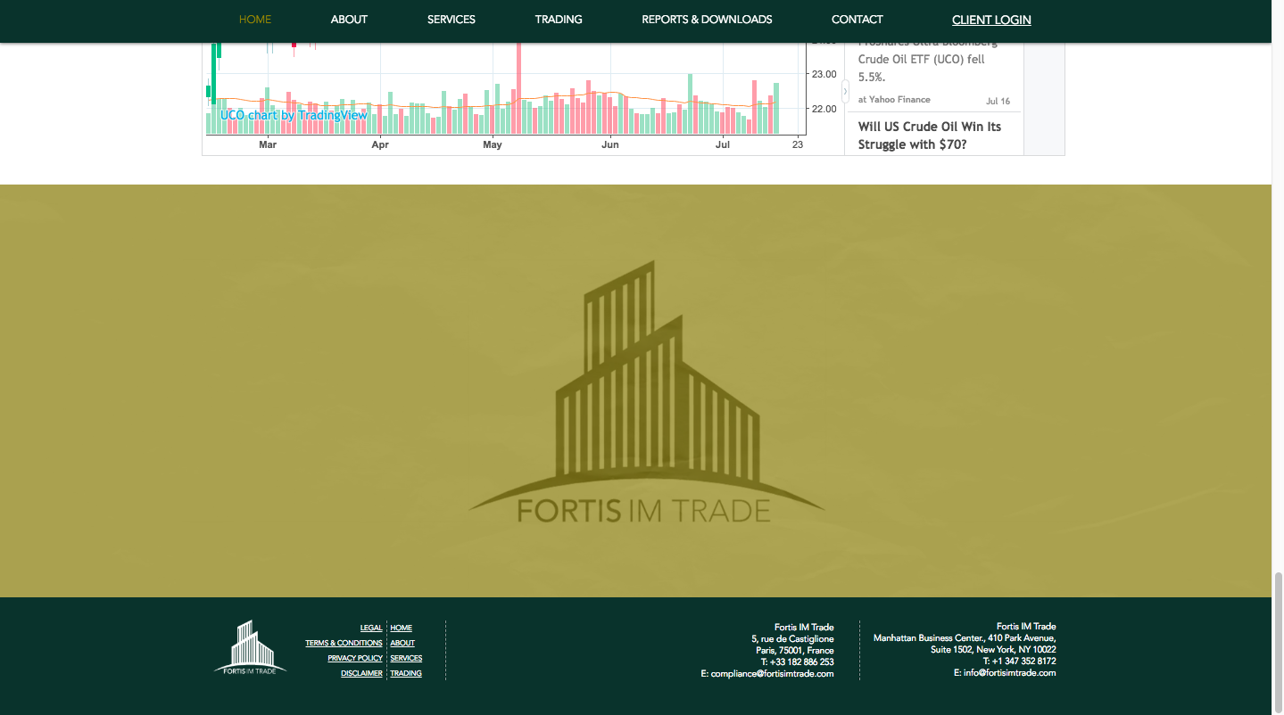Open the DISCLAIMER footer link

coord(360,673)
